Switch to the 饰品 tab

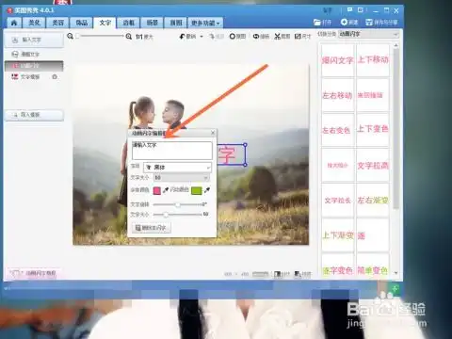tap(82, 23)
